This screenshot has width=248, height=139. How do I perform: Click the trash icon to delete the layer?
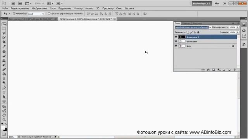pyautogui.click(x=234, y=69)
